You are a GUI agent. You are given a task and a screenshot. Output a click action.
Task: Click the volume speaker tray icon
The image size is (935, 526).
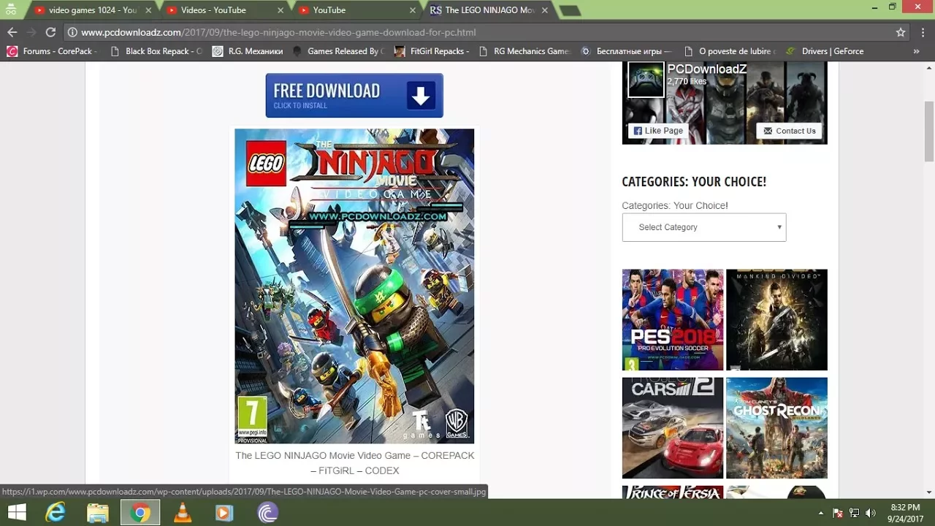coord(871,514)
